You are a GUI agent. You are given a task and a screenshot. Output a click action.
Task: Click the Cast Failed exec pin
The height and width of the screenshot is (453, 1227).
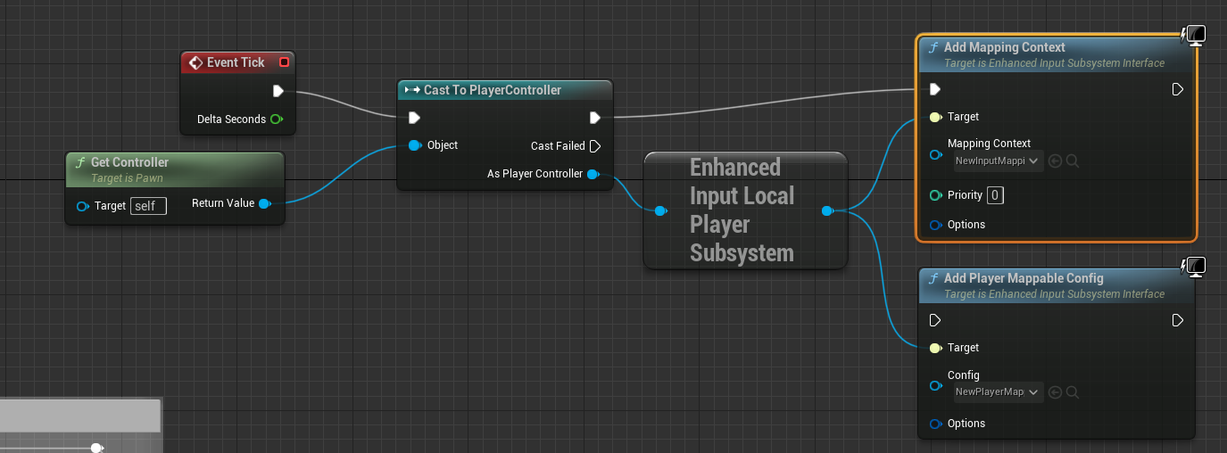tap(595, 146)
